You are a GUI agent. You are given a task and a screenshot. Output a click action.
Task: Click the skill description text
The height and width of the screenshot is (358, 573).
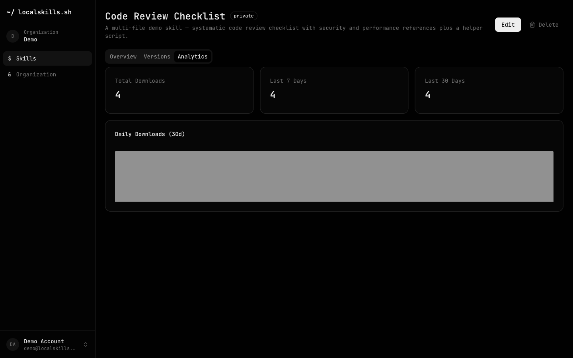[x=294, y=32]
